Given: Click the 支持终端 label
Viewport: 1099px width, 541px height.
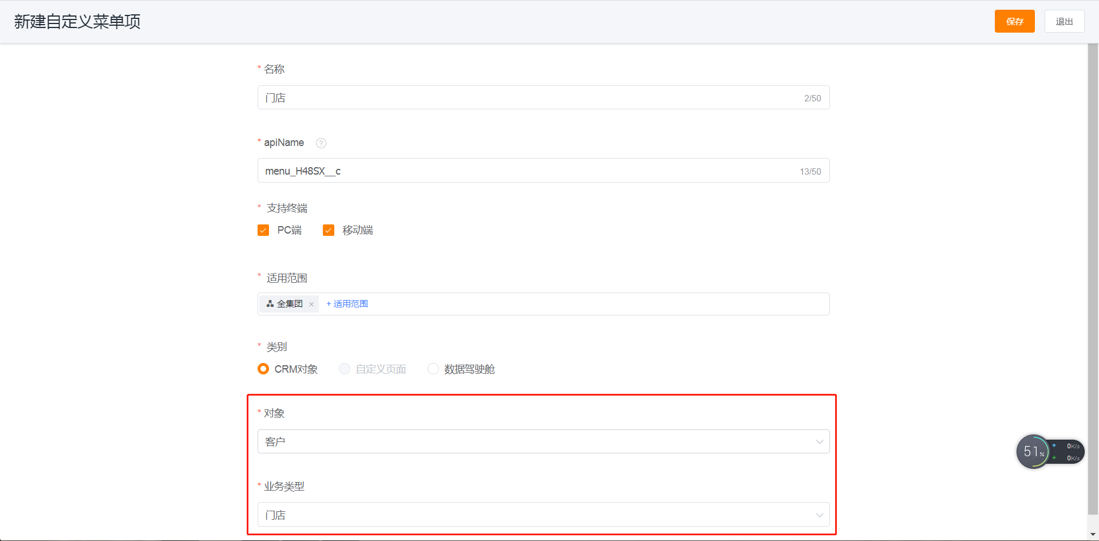Looking at the screenshot, I should (287, 208).
